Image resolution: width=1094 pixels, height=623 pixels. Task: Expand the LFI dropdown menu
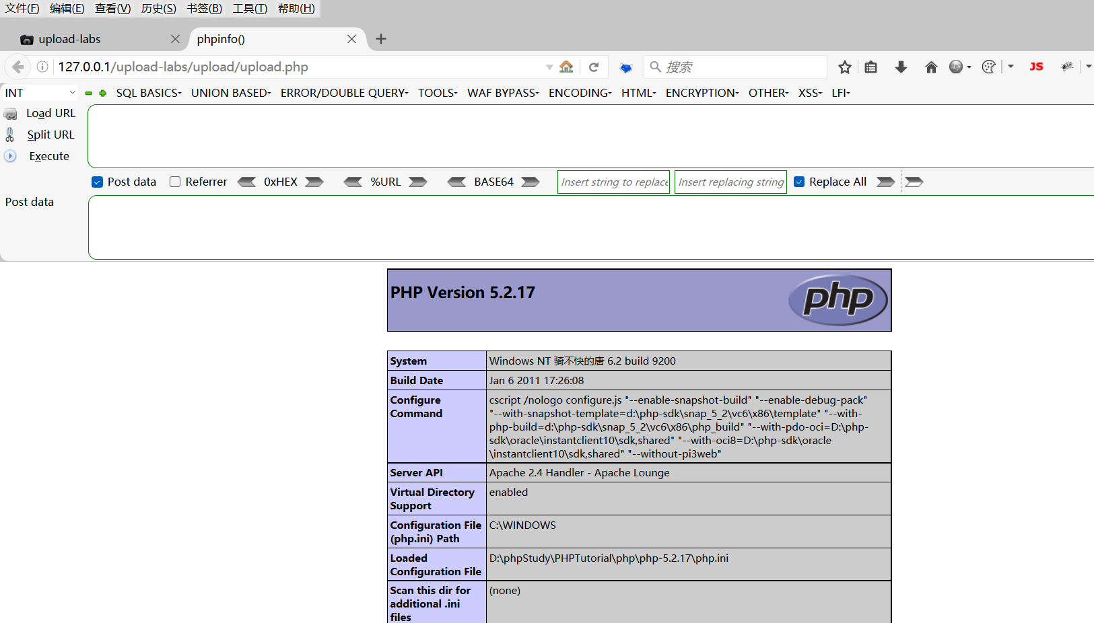point(841,93)
